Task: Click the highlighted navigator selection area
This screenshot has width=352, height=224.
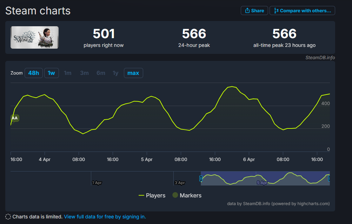Action: pos(265,178)
